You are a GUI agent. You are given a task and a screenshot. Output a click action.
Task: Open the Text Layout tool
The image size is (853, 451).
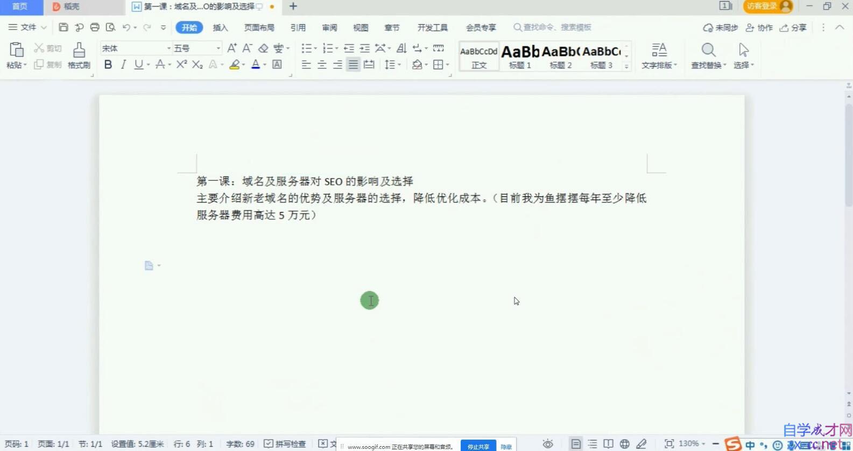(659, 55)
